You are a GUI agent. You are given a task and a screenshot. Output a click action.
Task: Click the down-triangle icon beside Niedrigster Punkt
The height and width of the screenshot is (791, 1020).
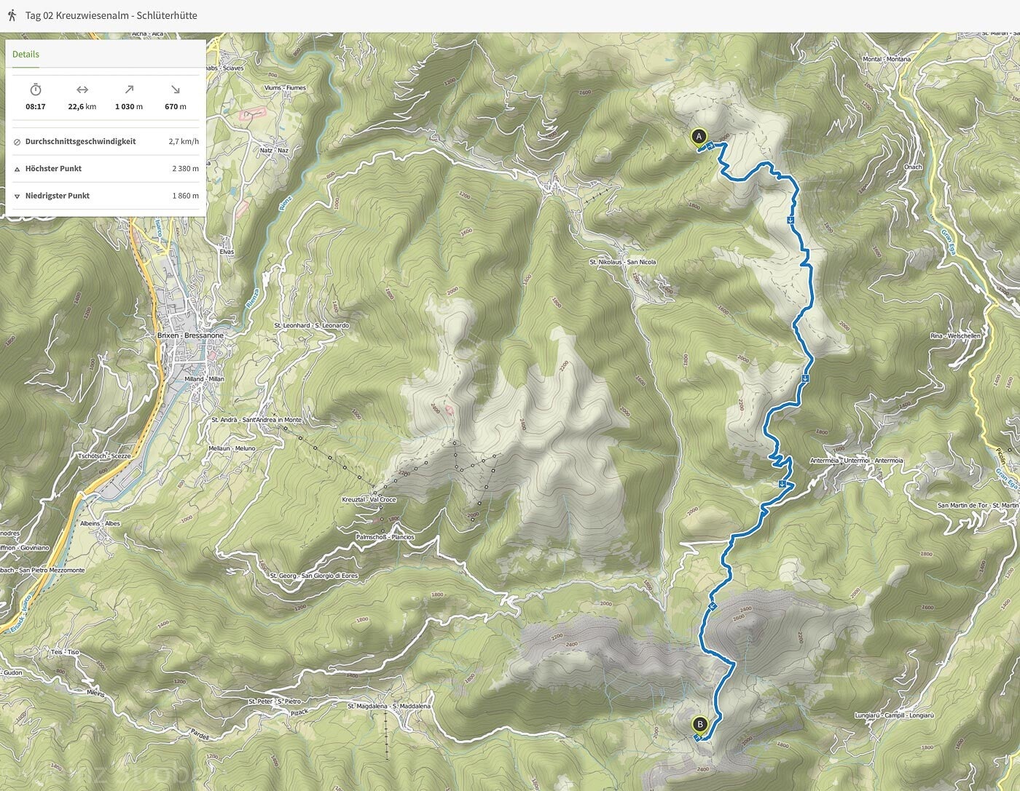pyautogui.click(x=17, y=196)
